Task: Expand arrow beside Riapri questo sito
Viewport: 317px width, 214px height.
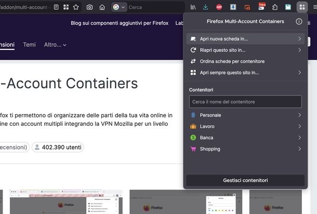Action: point(300,50)
